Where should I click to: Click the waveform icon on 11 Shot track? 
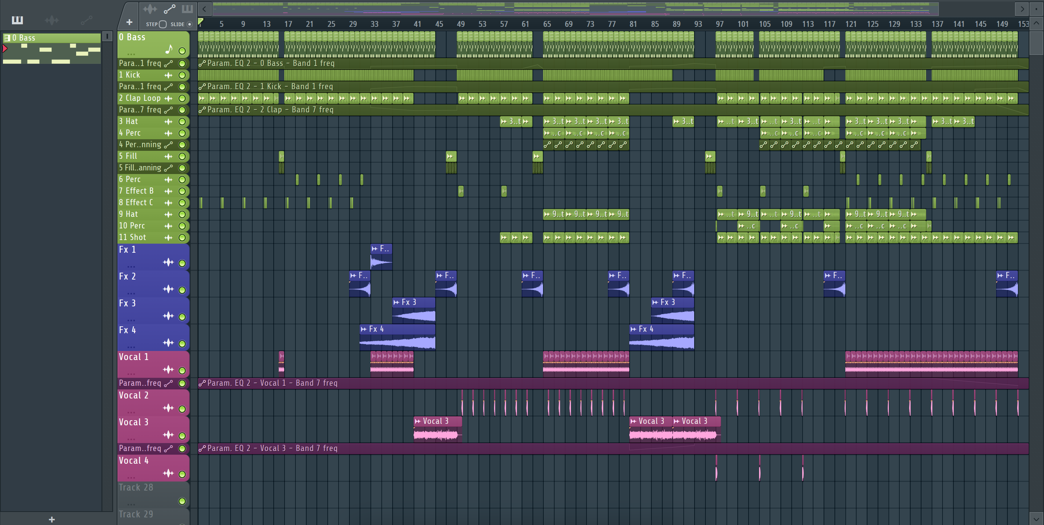[168, 237]
